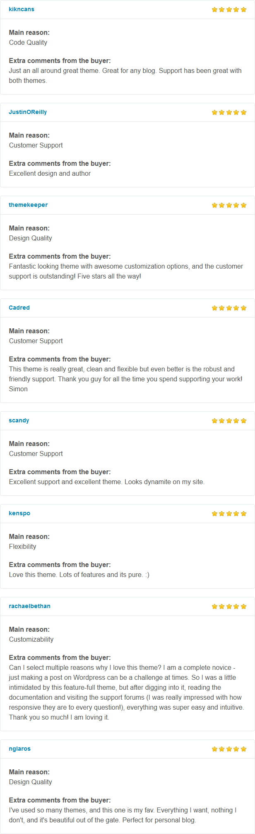Open JustinOReilly user profile link
The width and height of the screenshot is (255, 834).
(28, 112)
